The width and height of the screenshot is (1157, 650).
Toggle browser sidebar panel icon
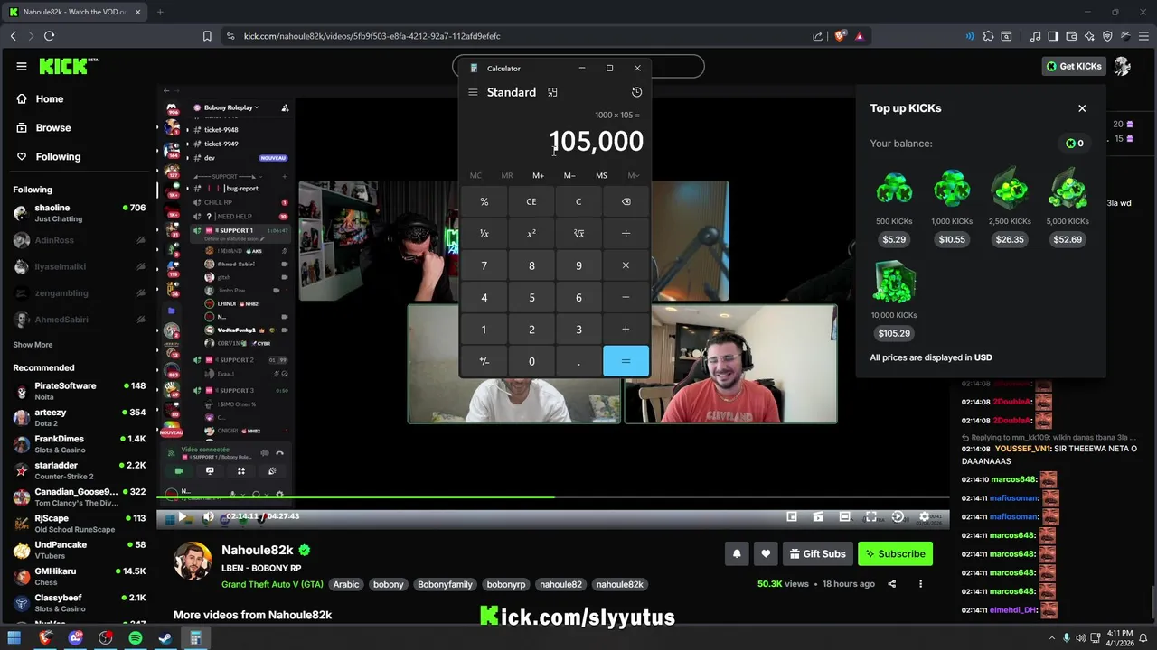(1053, 36)
